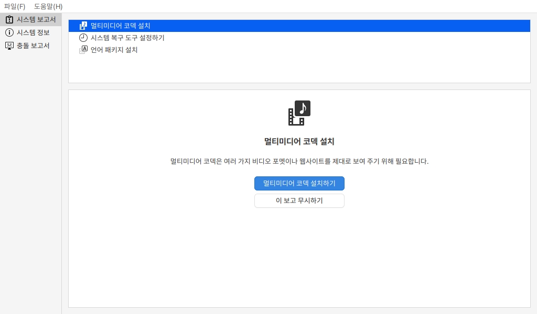Open the 도움말(H) menu
Screen dimensions: 537x314
48,6
